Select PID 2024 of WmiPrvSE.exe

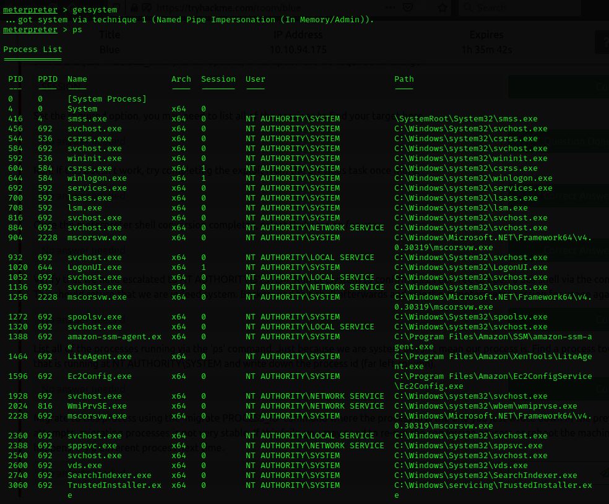18,406
